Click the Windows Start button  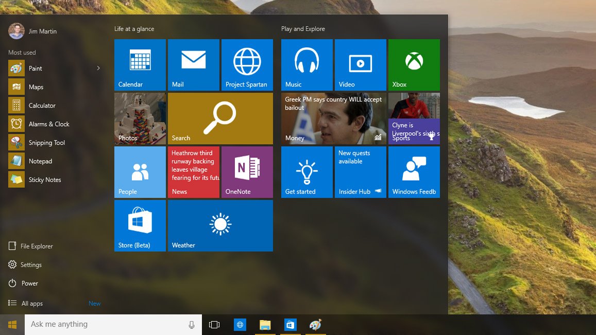click(x=12, y=325)
